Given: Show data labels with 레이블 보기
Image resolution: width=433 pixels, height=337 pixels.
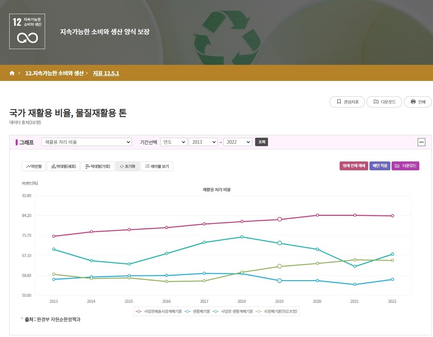Looking at the screenshot, I should pyautogui.click(x=157, y=166).
